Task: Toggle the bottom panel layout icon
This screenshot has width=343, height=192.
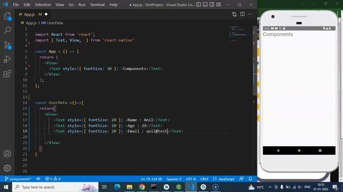Action: pos(205,5)
